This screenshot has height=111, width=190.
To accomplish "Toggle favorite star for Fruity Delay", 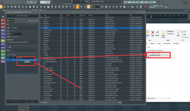I will (42, 98).
